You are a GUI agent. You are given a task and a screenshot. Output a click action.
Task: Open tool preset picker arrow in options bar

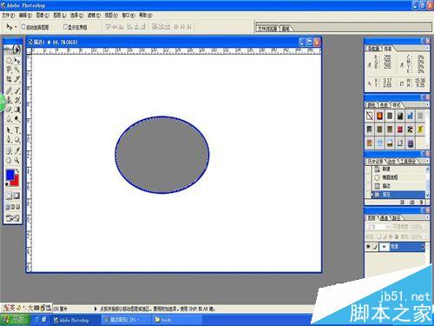(16, 27)
